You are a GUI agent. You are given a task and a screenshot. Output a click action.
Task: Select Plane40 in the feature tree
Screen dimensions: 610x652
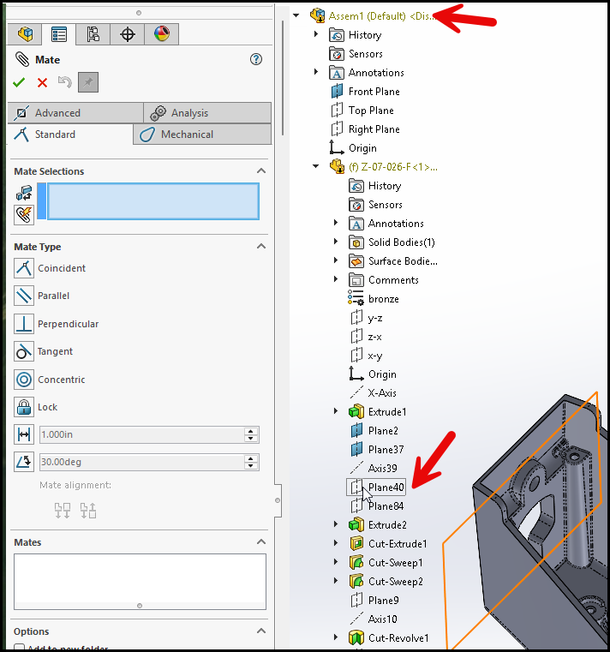tap(386, 488)
